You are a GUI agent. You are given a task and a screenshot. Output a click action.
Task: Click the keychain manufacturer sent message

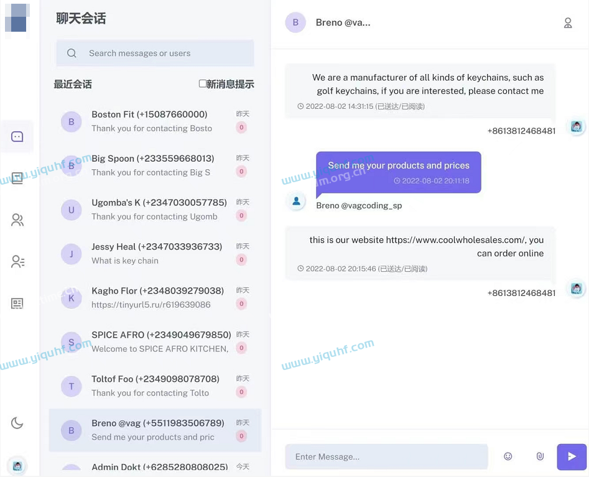(420, 91)
